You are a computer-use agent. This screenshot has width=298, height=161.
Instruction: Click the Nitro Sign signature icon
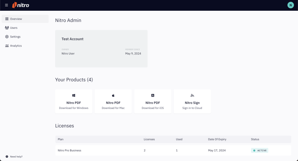192,96
